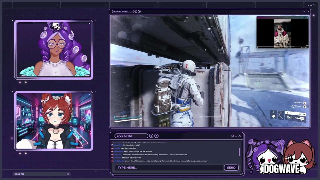Image resolution: width=320 pixels, height=180 pixels.
Task: Click the 025 ammo counter
Action: 290,117
